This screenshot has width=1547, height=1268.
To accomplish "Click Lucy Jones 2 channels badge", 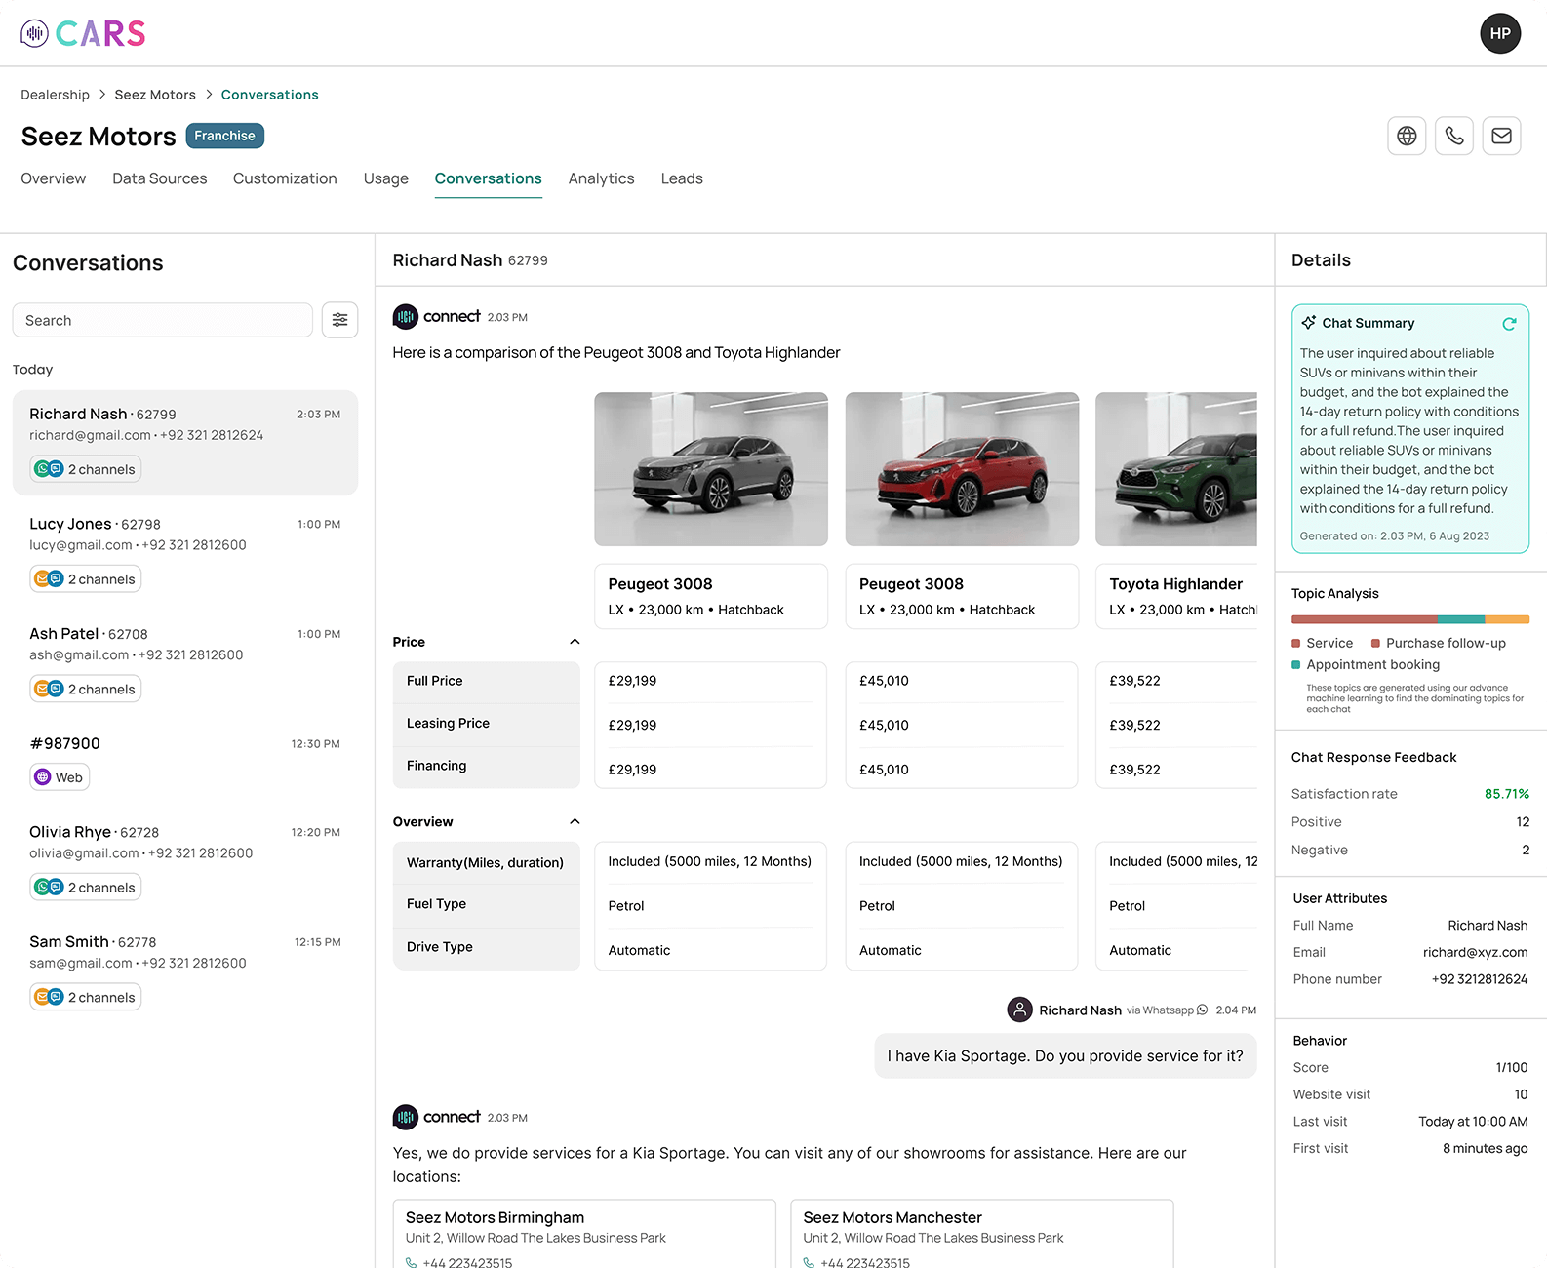I will pyautogui.click(x=86, y=579).
